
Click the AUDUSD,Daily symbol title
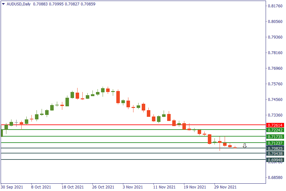point(19,4)
